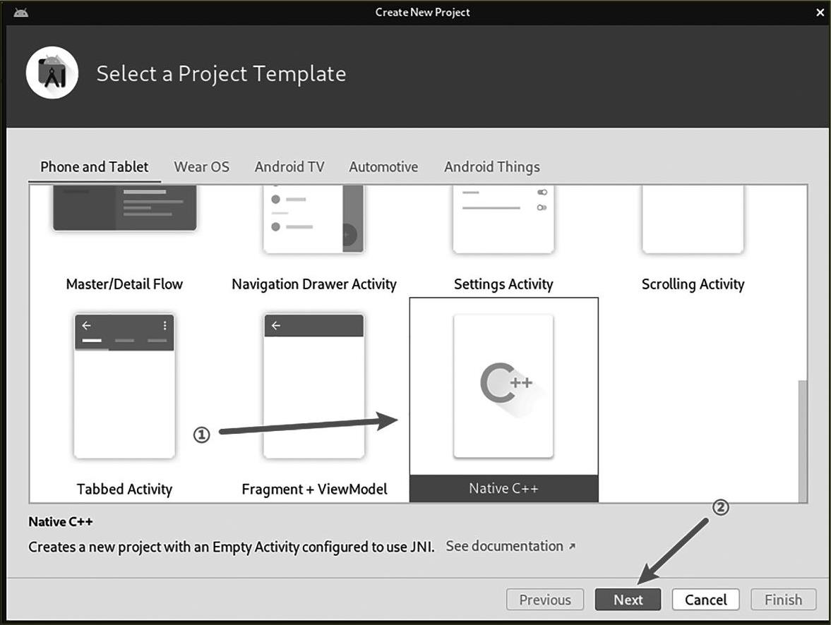Open the Android TV tab
This screenshot has width=831, height=625.
point(289,167)
